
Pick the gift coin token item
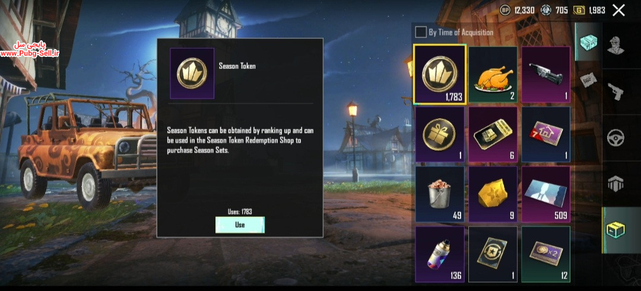click(x=439, y=135)
